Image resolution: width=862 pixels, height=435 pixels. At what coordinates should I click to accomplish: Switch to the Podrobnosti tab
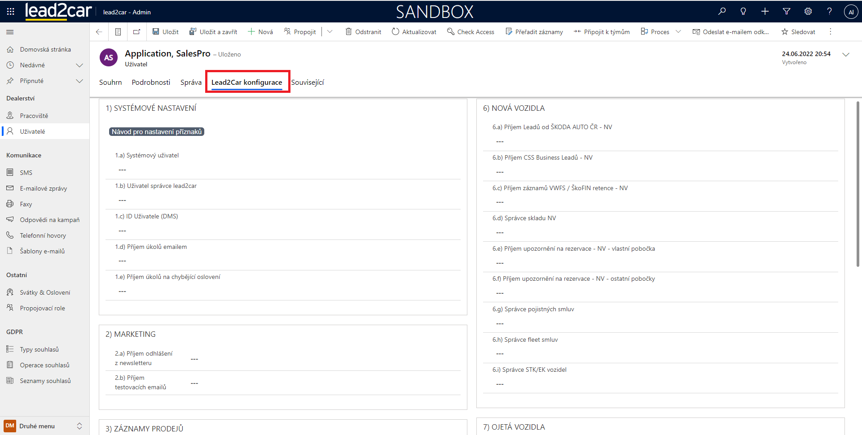point(151,83)
